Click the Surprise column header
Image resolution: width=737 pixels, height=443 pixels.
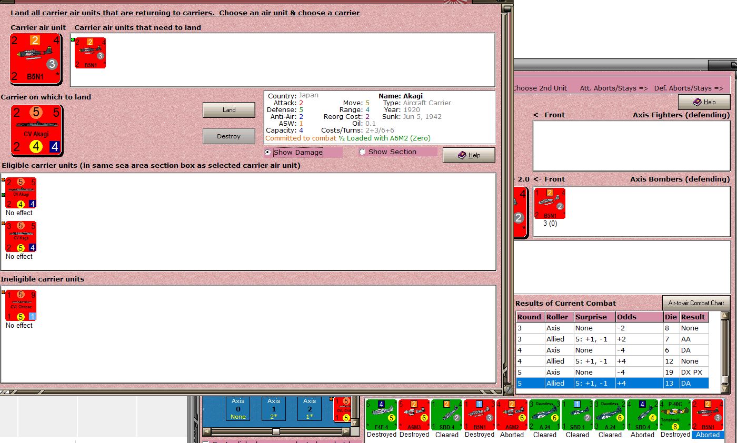(x=594, y=317)
